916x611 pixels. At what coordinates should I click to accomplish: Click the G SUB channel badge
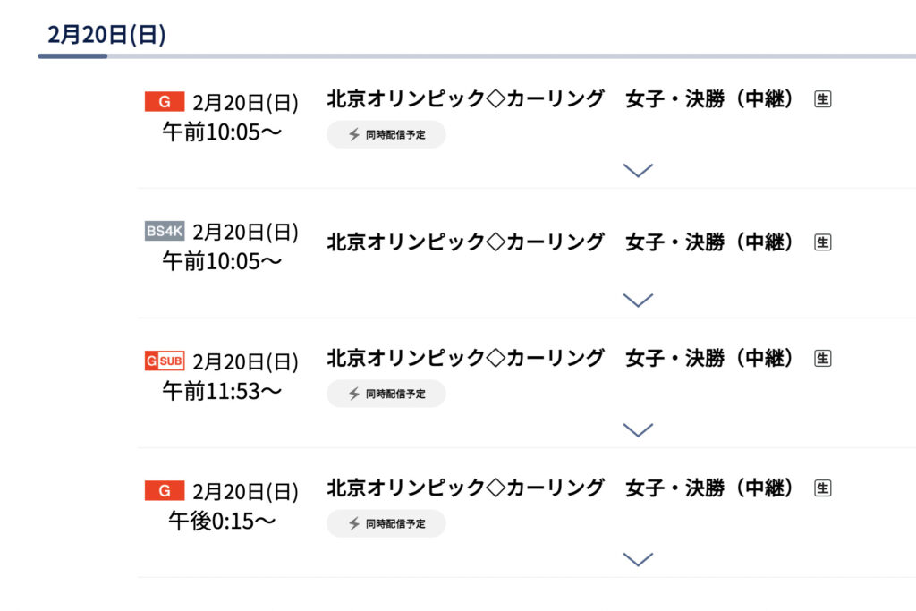point(165,361)
